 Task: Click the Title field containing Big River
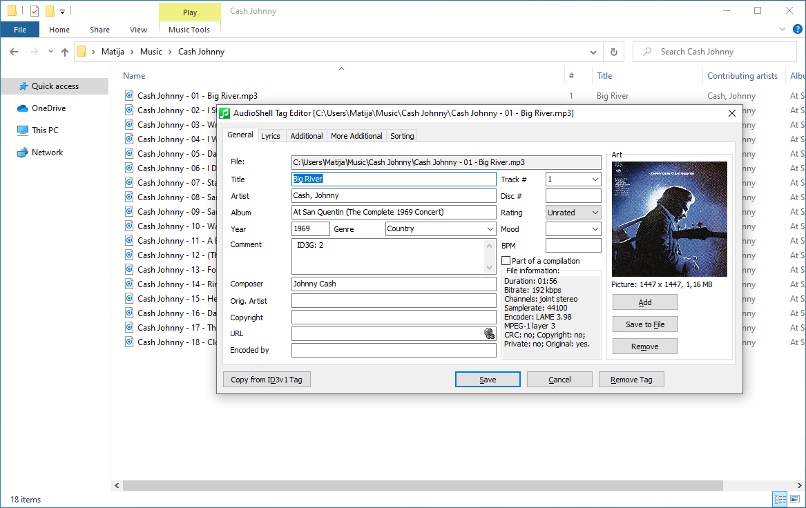click(x=394, y=179)
